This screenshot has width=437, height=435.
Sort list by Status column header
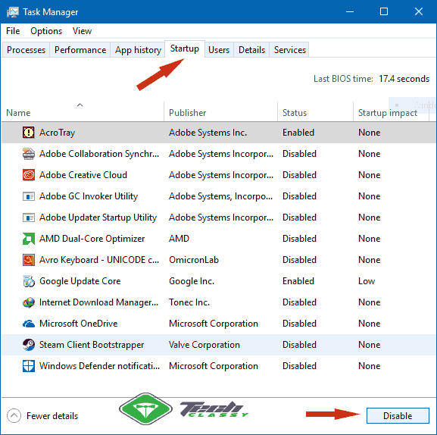[315, 111]
